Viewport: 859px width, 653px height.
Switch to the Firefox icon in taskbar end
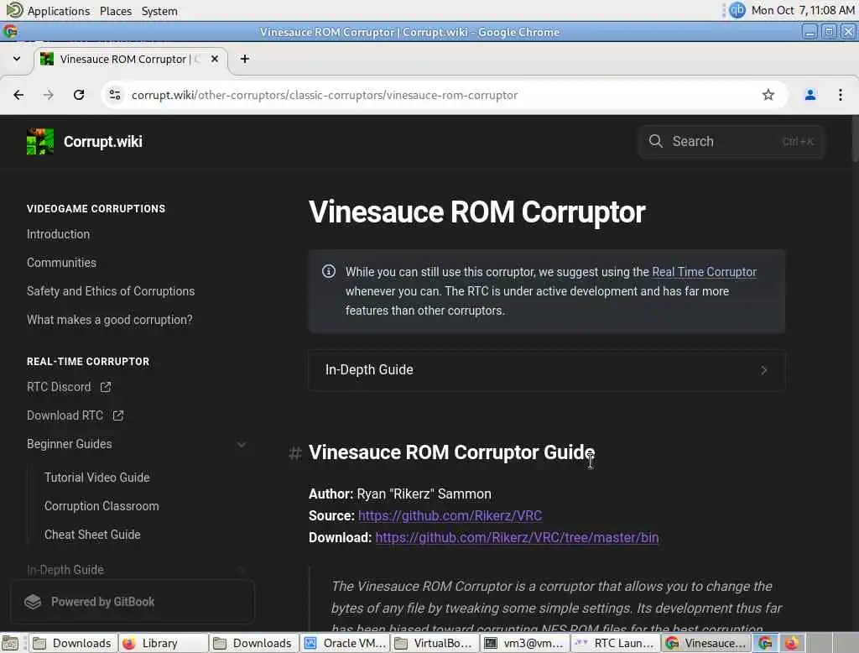click(x=791, y=643)
